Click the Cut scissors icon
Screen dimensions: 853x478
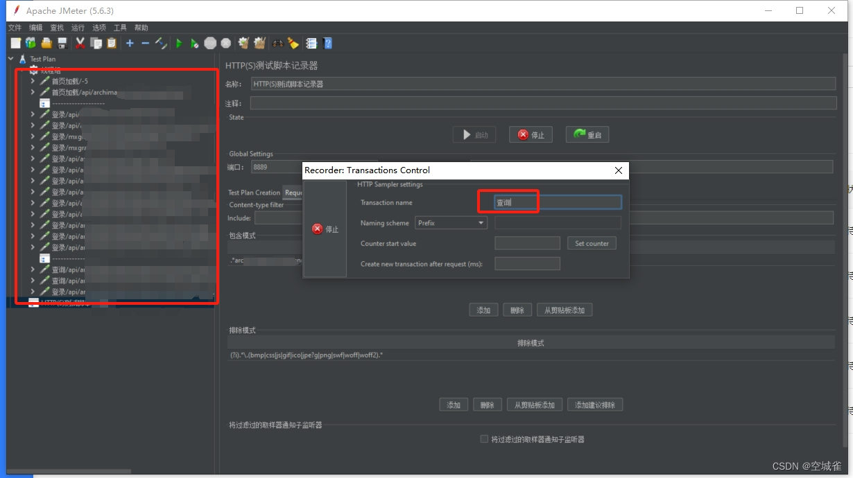click(80, 43)
